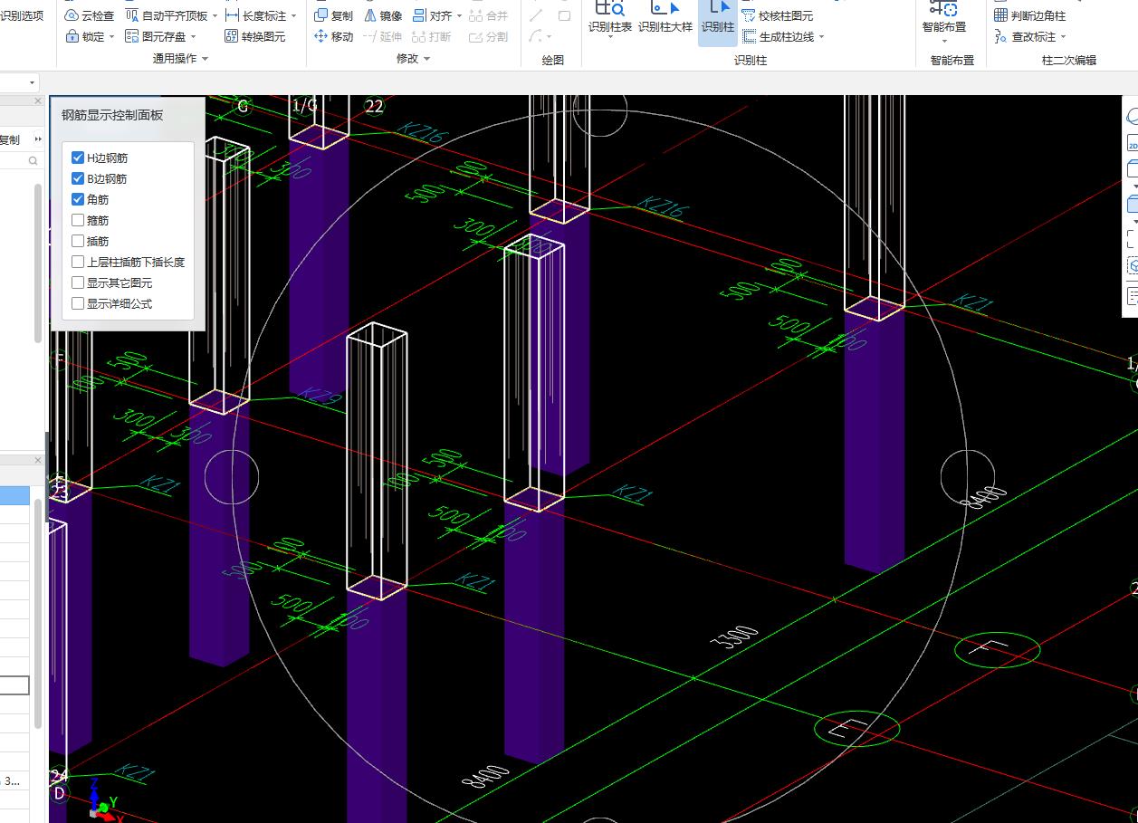This screenshot has height=823, width=1138.
Task: Click axis bubble 22 on canvas
Action: pyautogui.click(x=374, y=106)
